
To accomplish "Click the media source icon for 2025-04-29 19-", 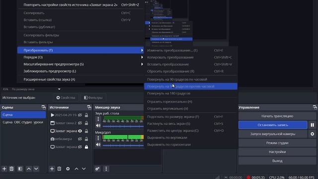I will click(52, 115).
